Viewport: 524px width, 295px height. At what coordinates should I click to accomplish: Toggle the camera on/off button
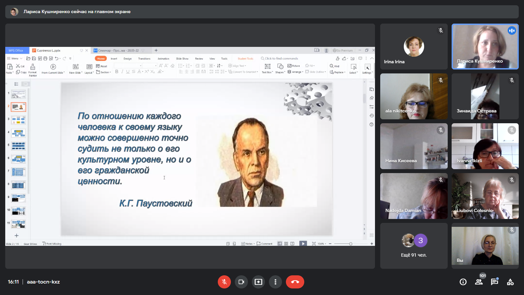pos(241,282)
